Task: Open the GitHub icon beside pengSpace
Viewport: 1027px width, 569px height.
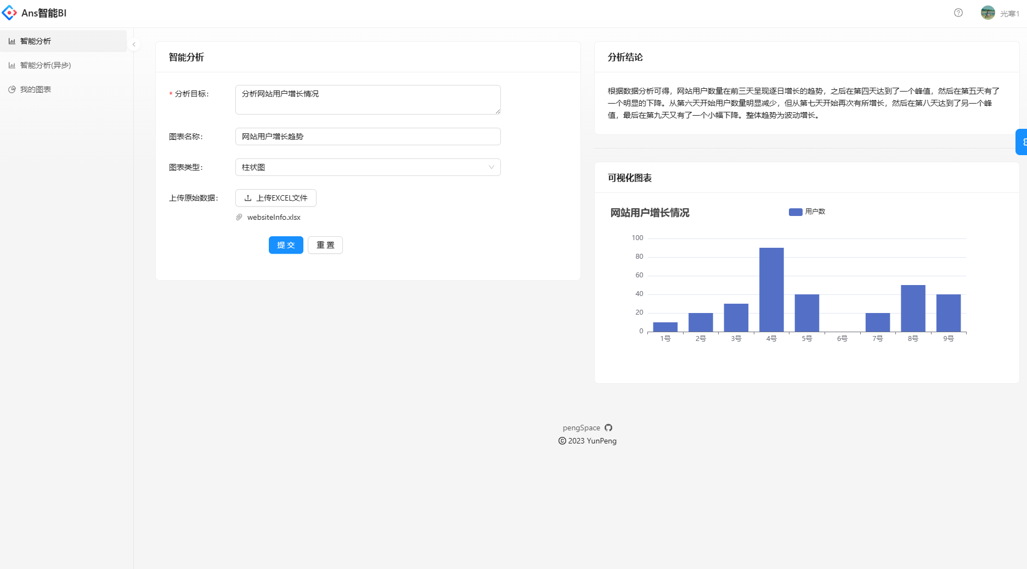Action: (x=608, y=428)
